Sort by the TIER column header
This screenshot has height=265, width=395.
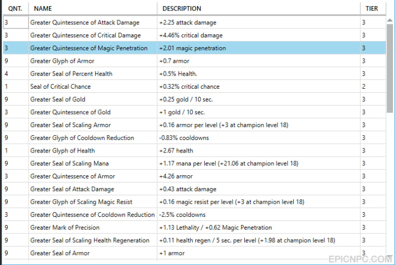click(373, 8)
